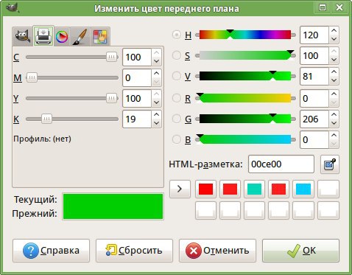Image resolution: width=352 pixels, height=275 pixels.
Task: Click the GIMP Wilber icon in title bar
Action: [x=13, y=8]
